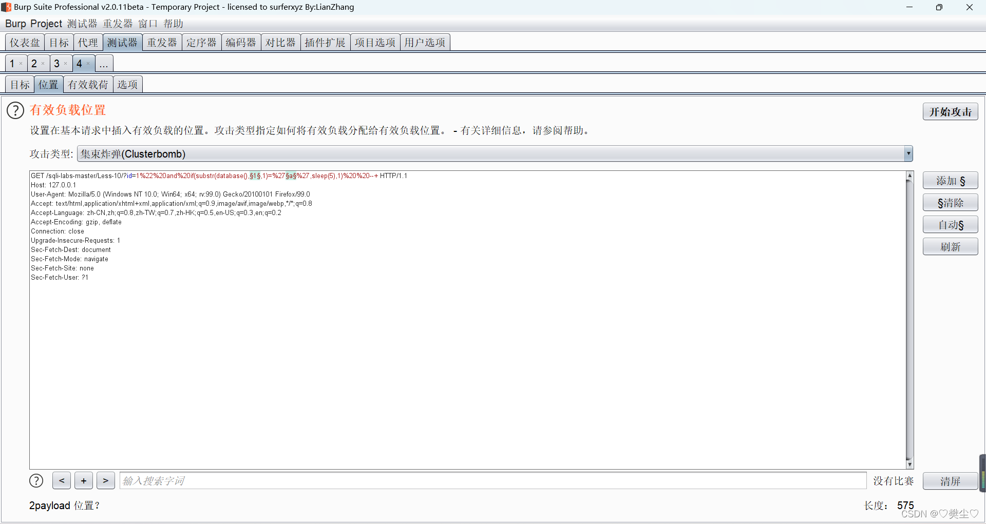The width and height of the screenshot is (986, 524).
Task: Click the request editor scroll down arrow
Action: (x=909, y=464)
